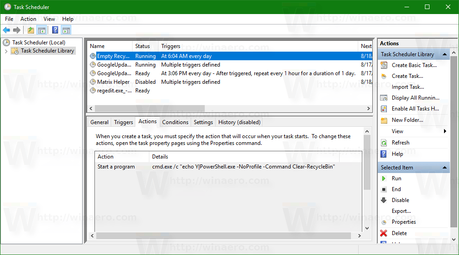Screen dimensions: 459x255
Task: Select the Empty Recy... task row
Action: tap(230, 56)
